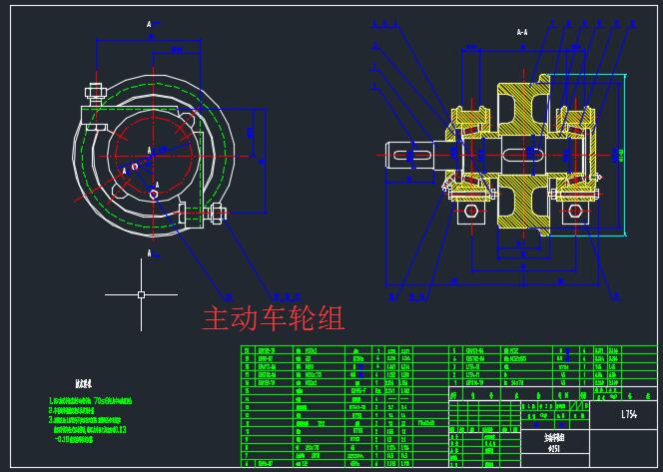Select the nut at top-left of left view

coord(95,92)
